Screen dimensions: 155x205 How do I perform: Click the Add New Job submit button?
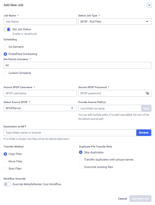click(x=140, y=199)
